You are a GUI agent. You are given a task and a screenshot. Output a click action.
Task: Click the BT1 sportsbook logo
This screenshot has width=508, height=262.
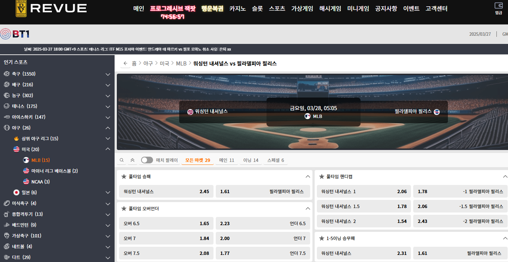pyautogui.click(x=15, y=34)
